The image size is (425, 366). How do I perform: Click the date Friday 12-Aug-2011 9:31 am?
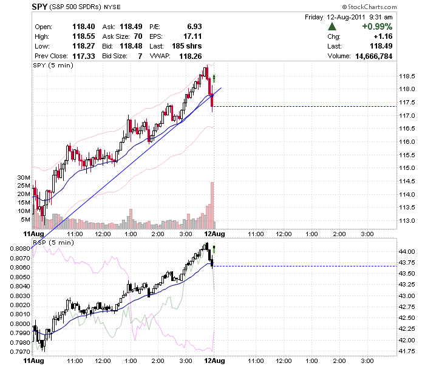click(x=348, y=17)
